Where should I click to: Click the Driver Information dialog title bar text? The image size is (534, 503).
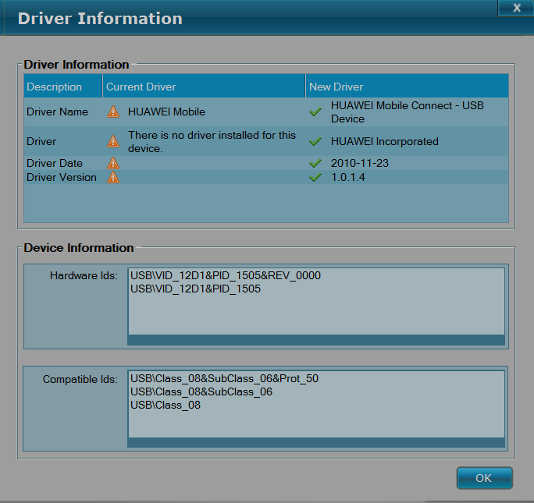pyautogui.click(x=100, y=19)
